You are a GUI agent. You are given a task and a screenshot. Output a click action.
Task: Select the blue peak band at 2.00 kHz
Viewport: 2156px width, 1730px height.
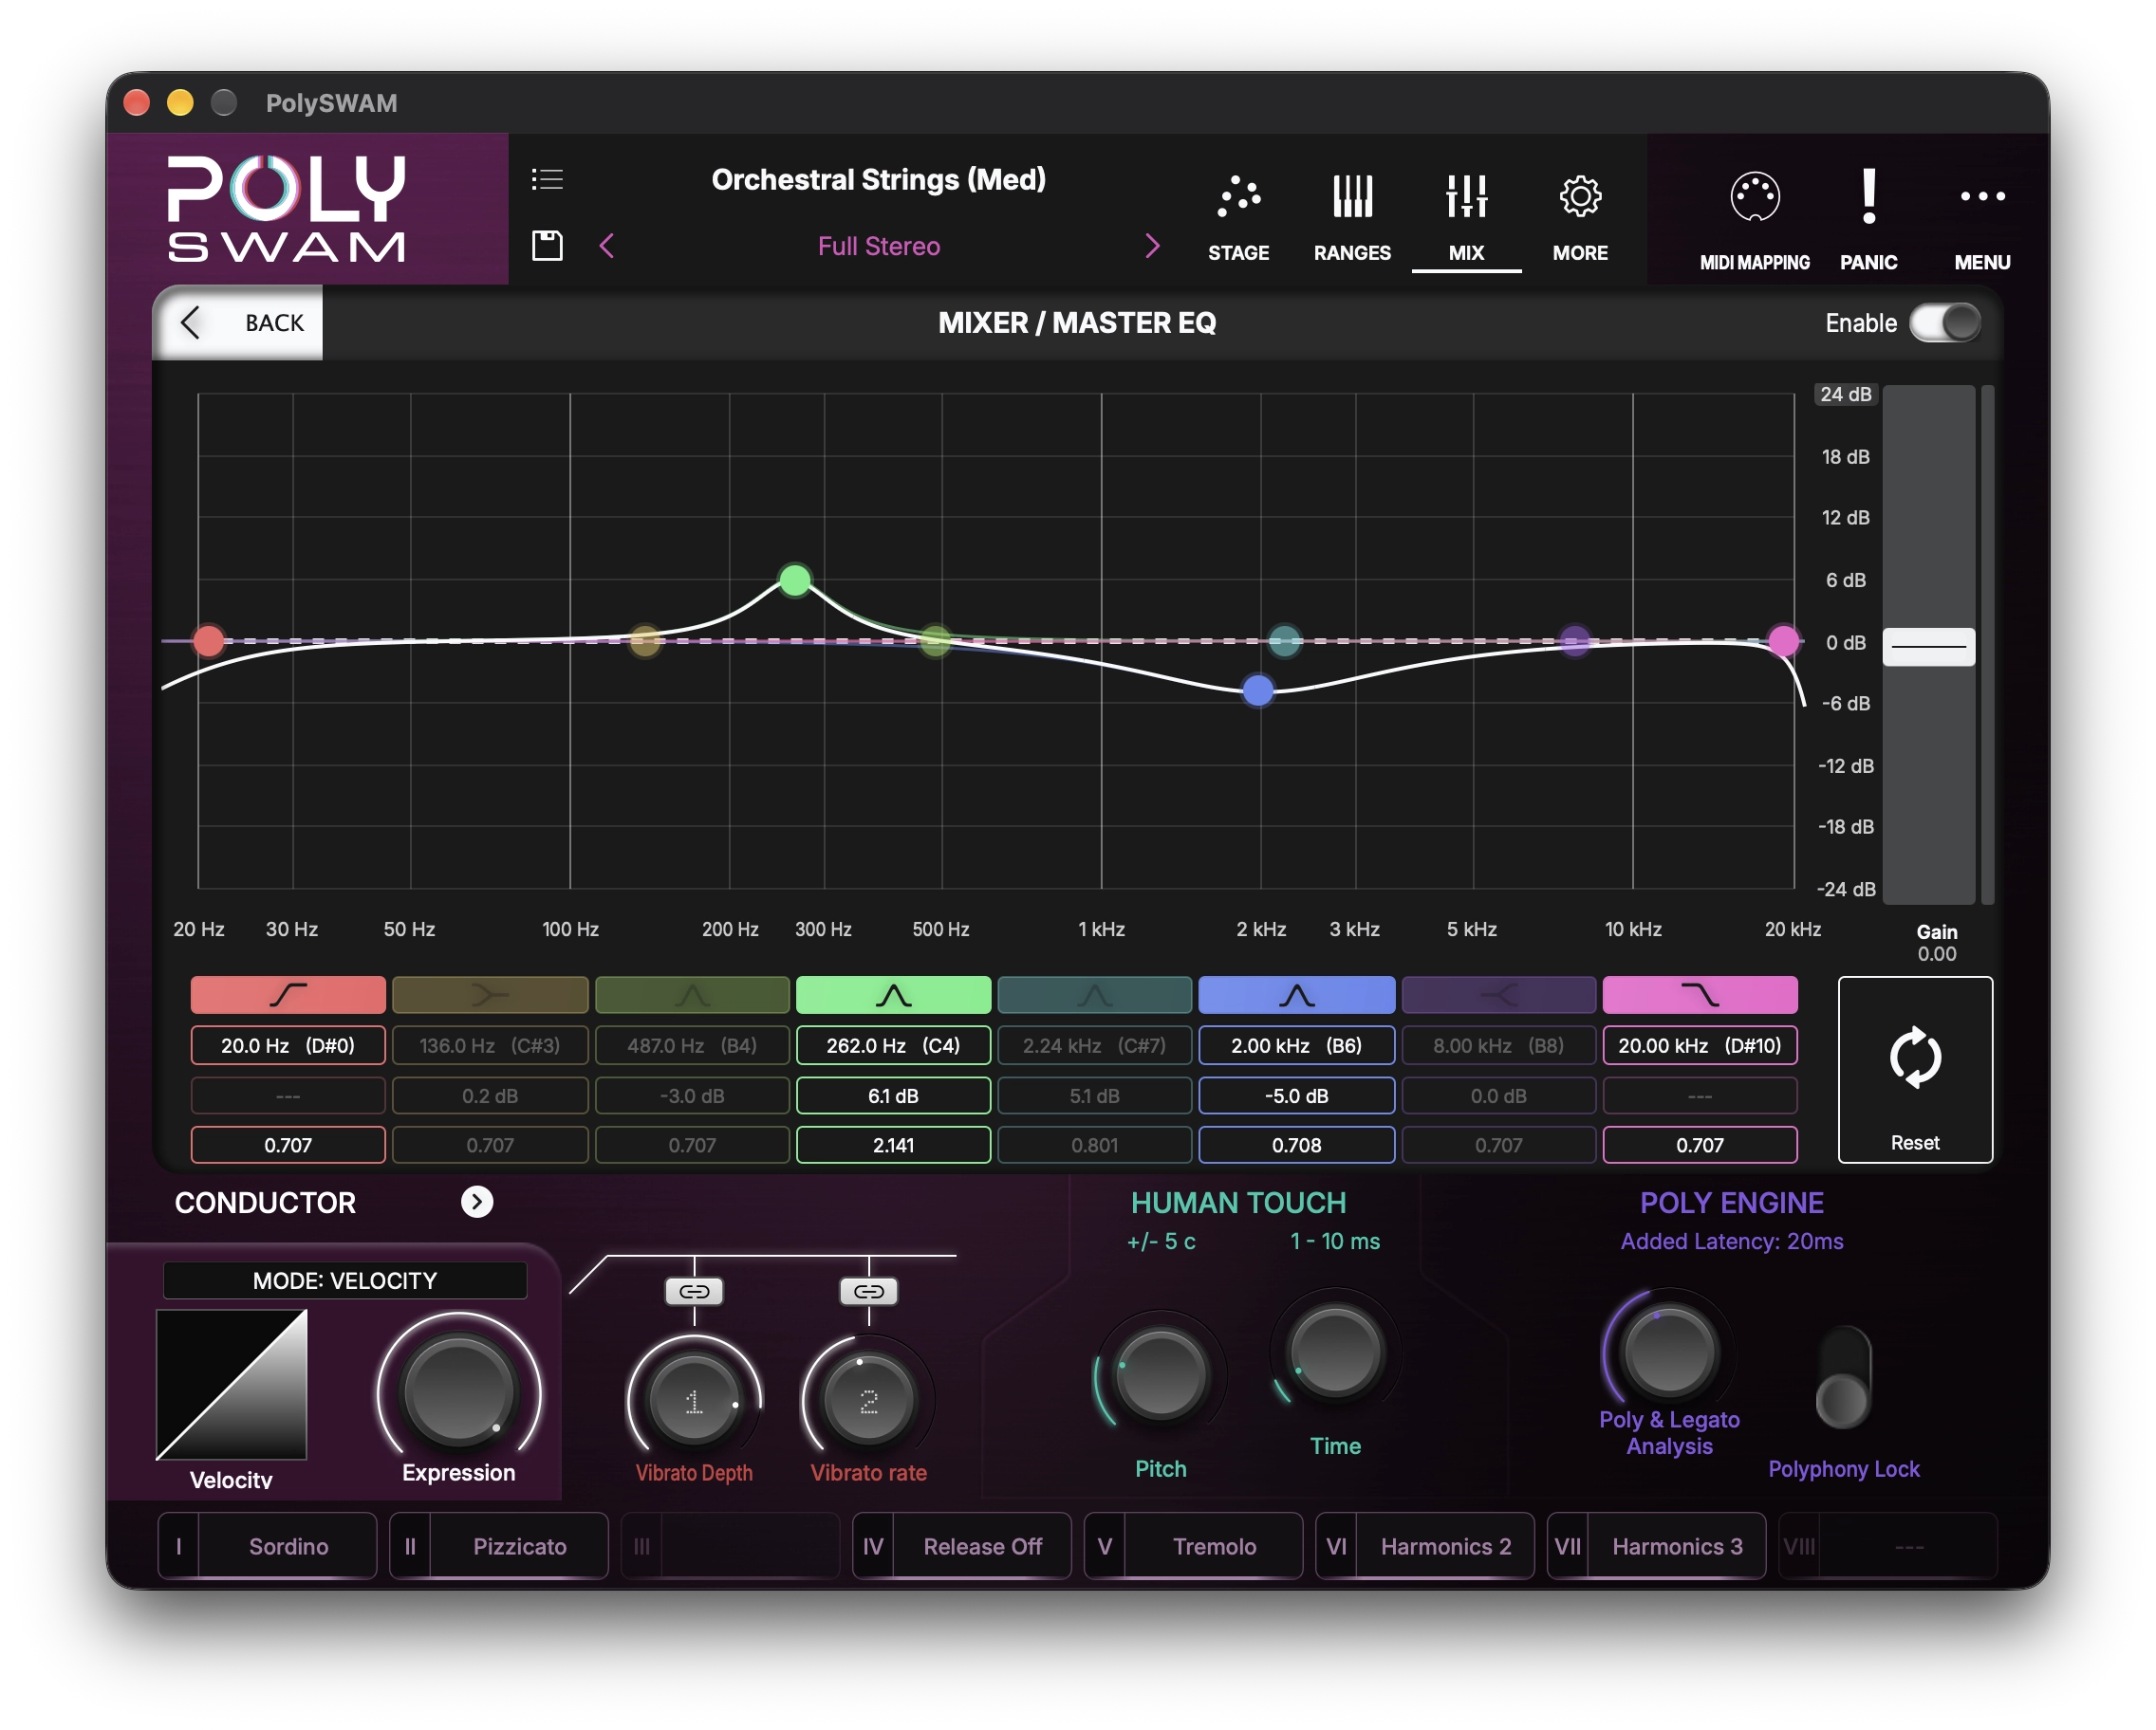(1297, 996)
